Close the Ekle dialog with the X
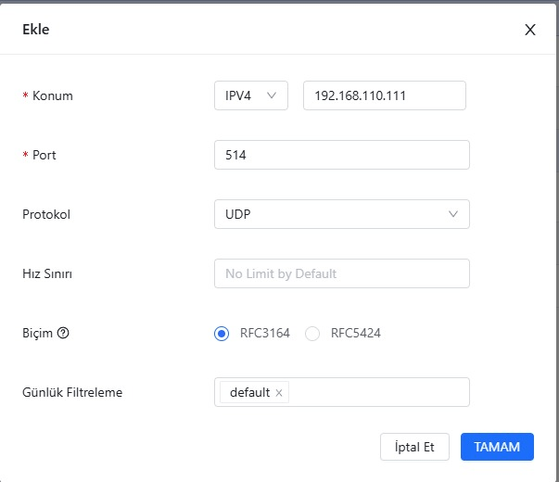The width and height of the screenshot is (559, 482). point(530,30)
